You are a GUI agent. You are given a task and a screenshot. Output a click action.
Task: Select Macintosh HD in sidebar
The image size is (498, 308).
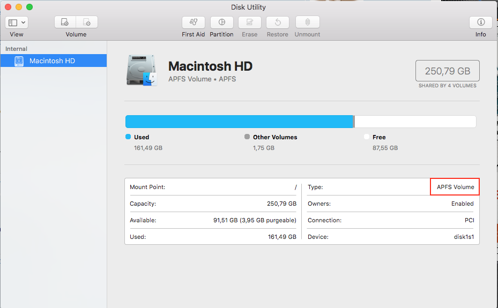click(x=52, y=61)
